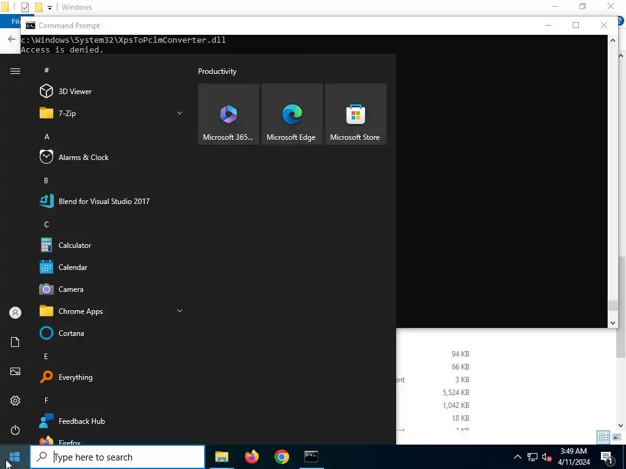Click the File tab in File Explorer

[16, 21]
